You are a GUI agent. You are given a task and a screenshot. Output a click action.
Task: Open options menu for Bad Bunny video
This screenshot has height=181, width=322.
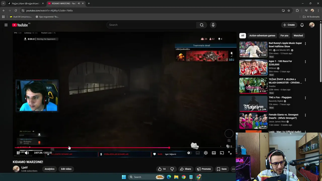coord(305,43)
